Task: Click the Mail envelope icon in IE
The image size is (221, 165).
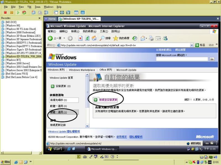Action: click(x=143, y=38)
